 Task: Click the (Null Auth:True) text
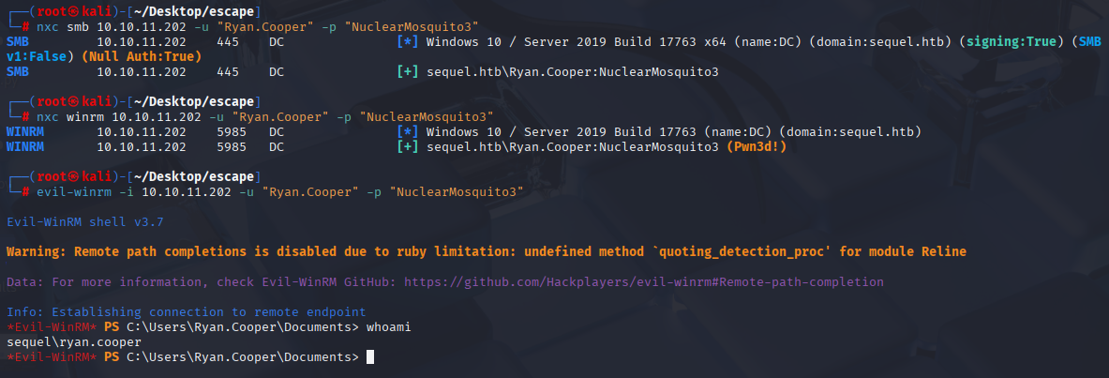(142, 56)
